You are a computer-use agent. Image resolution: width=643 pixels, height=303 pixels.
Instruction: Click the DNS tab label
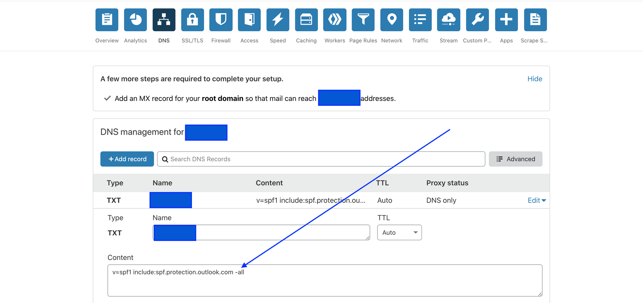tap(164, 41)
